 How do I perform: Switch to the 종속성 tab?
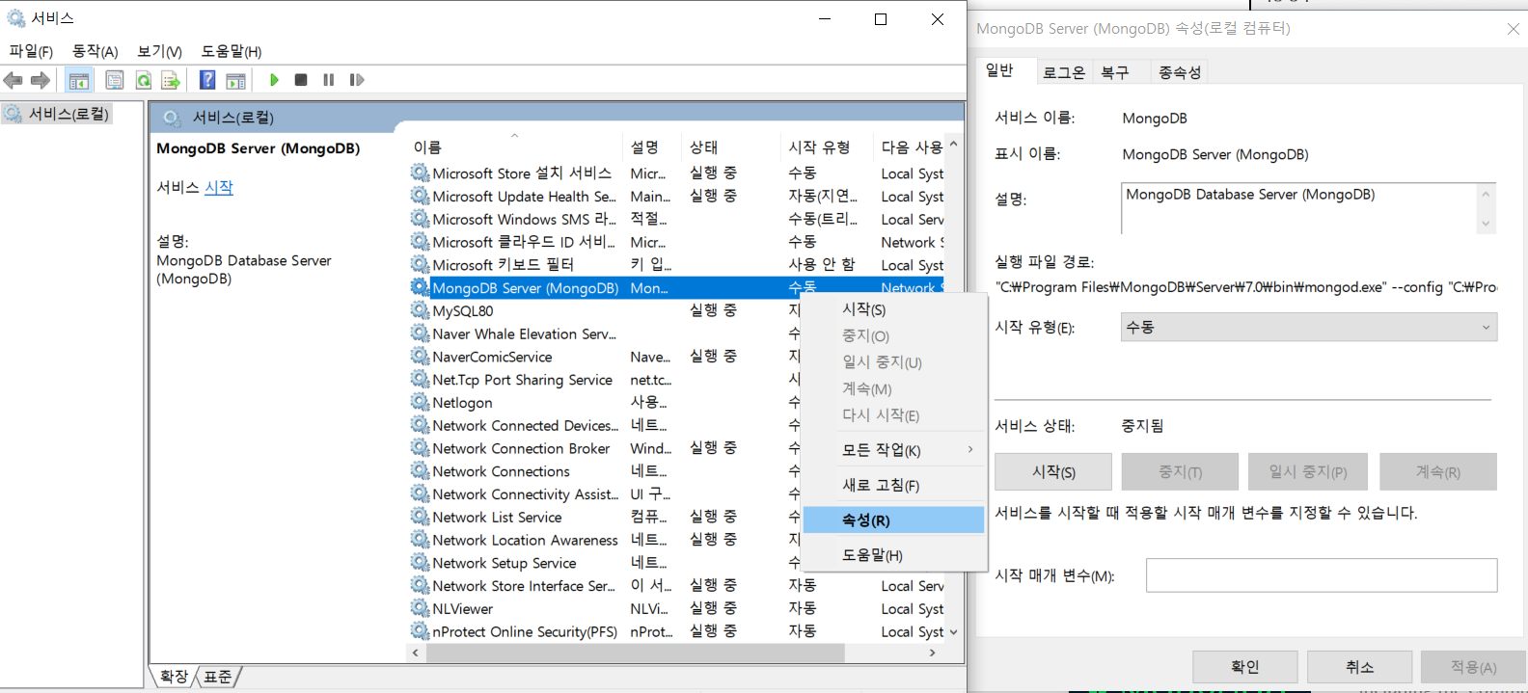[x=1180, y=72]
